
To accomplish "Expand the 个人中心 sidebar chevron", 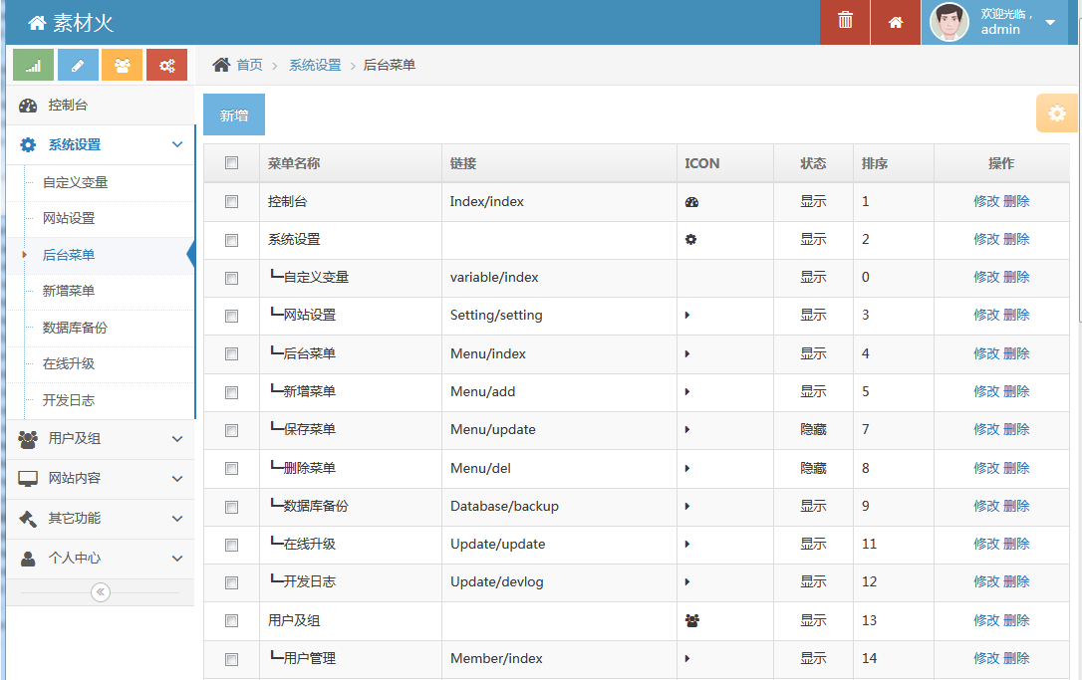I will coord(177,559).
